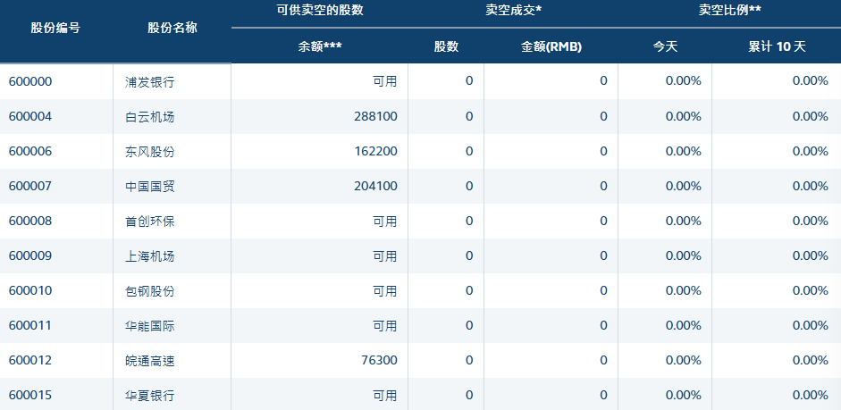Select stock code 600006
This screenshot has width=841, height=410.
point(30,151)
